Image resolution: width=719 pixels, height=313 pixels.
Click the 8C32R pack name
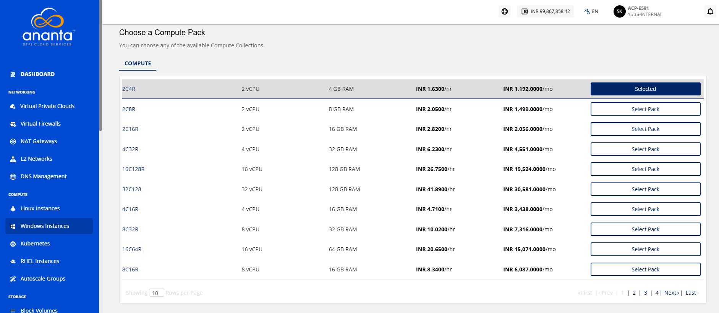[130, 229]
